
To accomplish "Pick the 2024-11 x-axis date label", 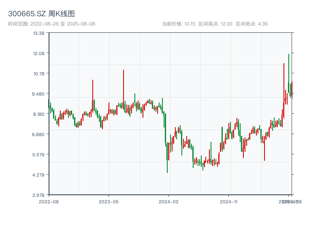I will point(229,201).
